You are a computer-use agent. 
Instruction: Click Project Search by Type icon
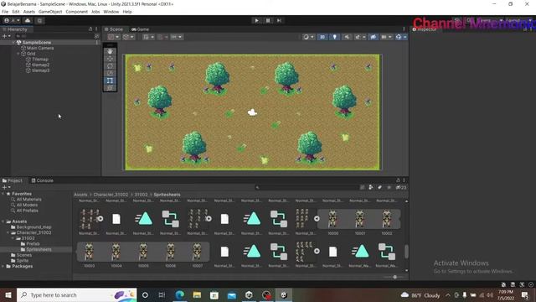pyautogui.click(x=371, y=187)
